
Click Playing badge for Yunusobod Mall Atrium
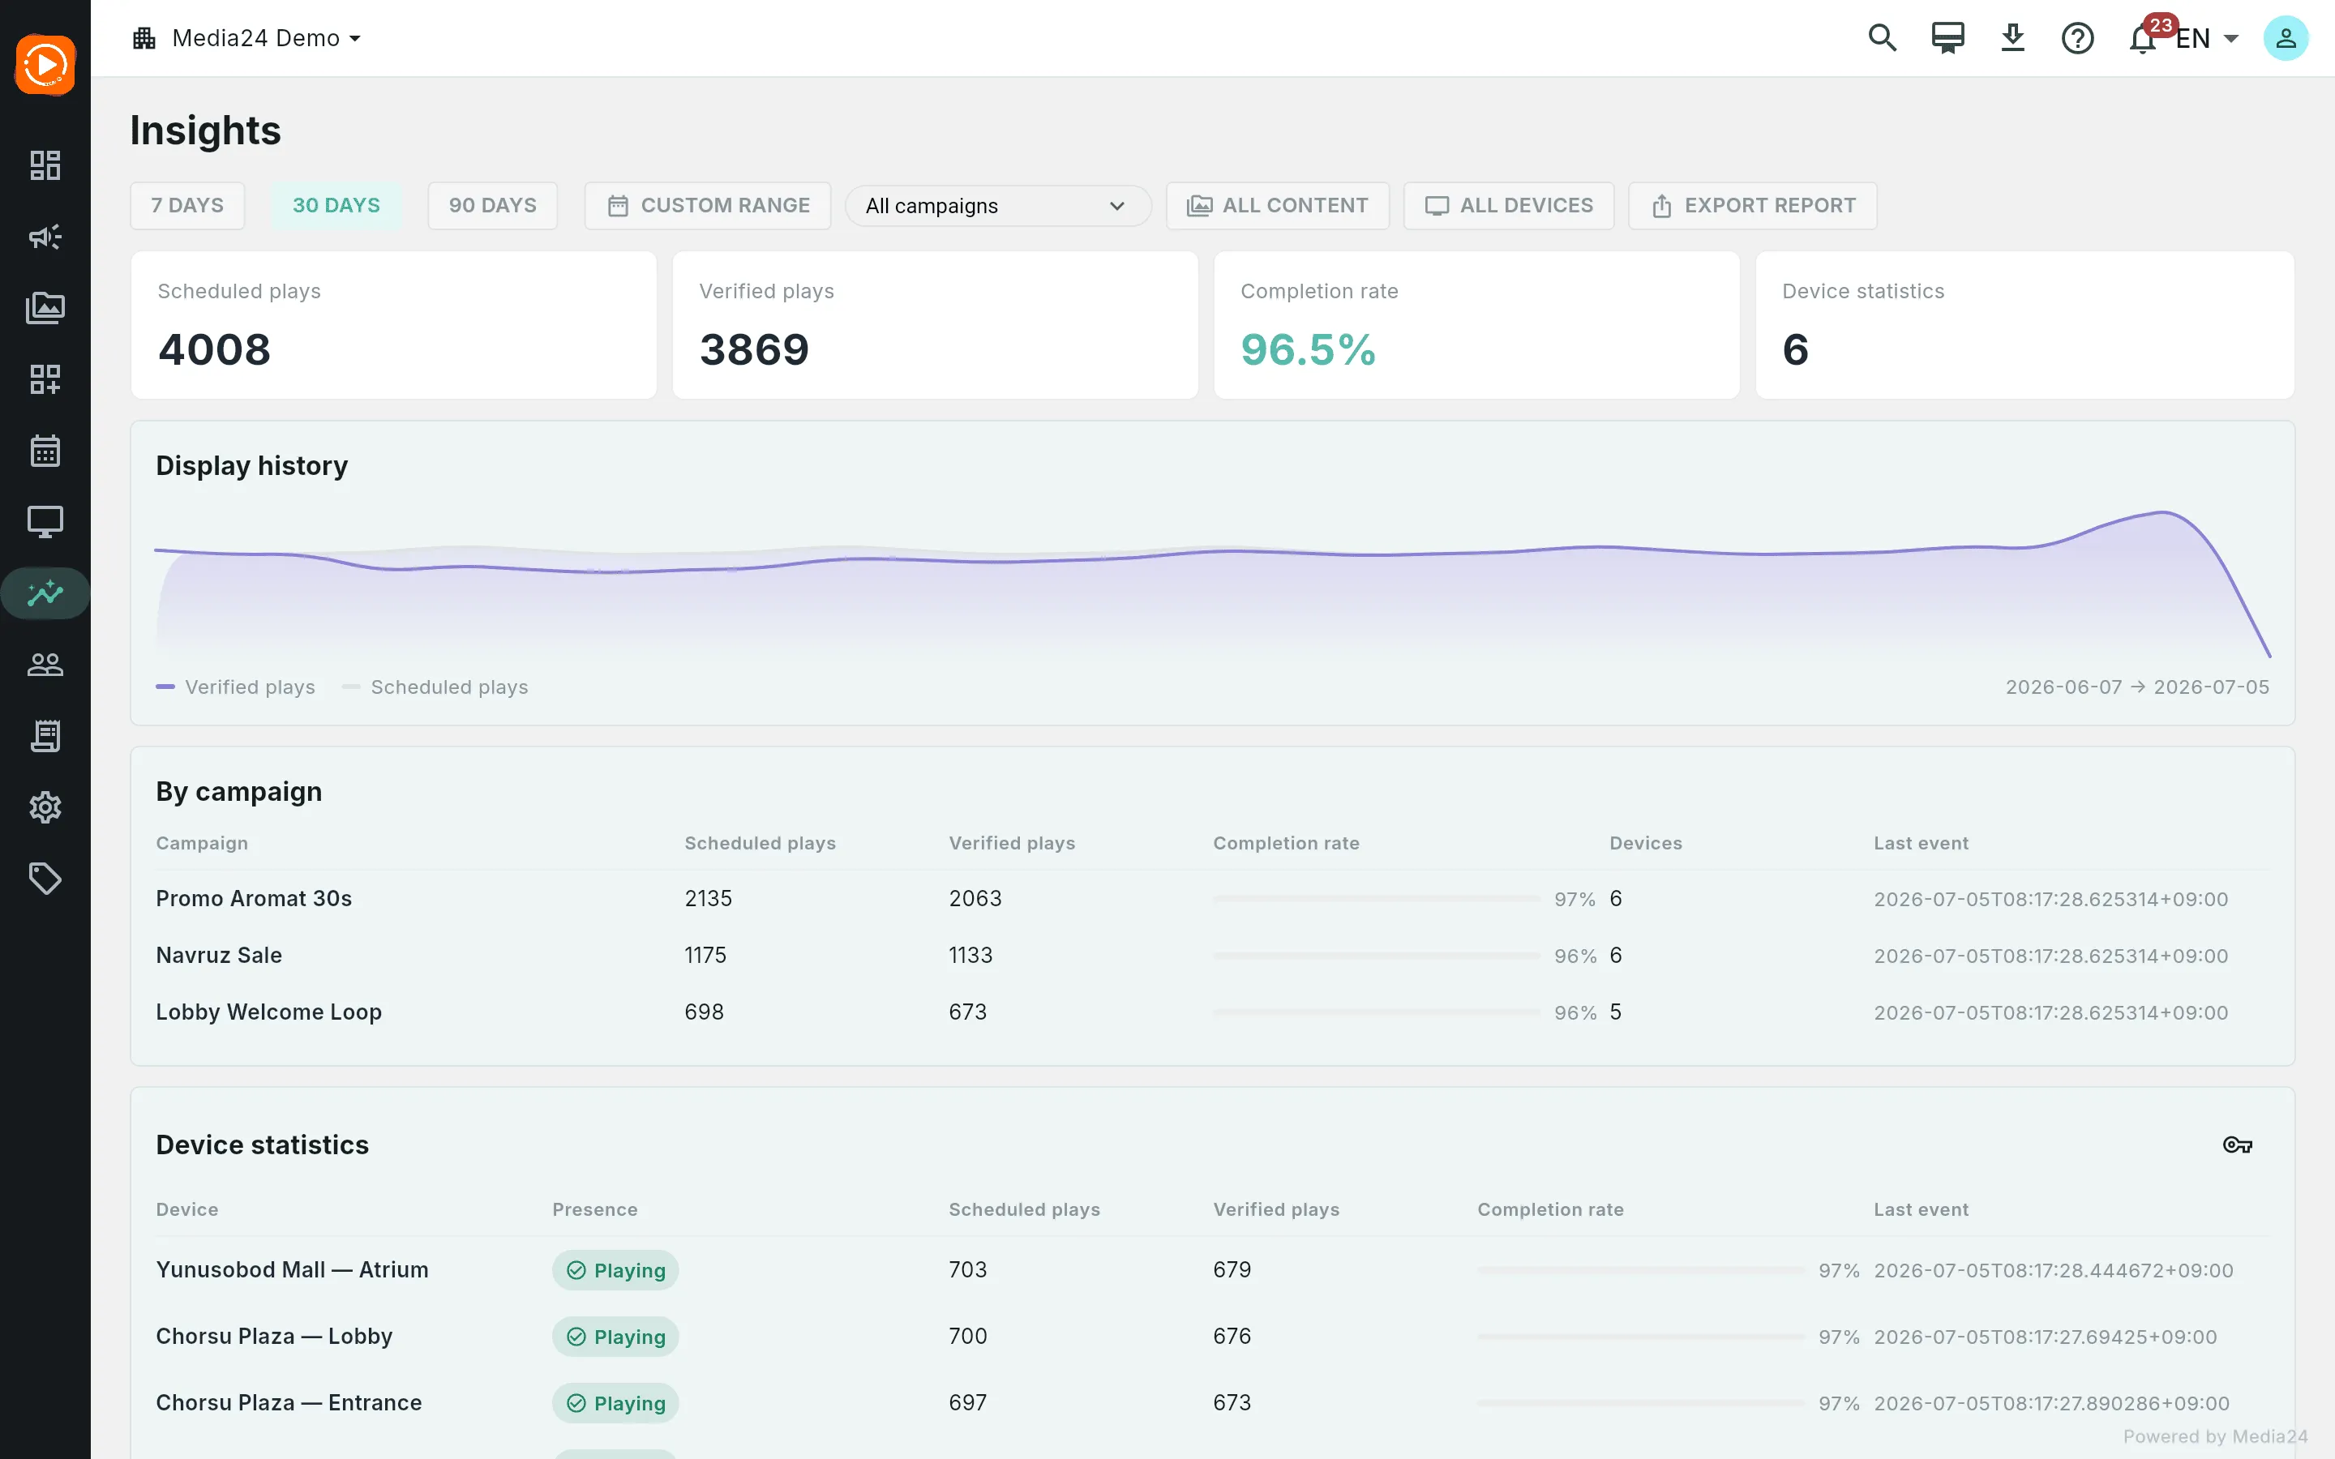[x=615, y=1270]
